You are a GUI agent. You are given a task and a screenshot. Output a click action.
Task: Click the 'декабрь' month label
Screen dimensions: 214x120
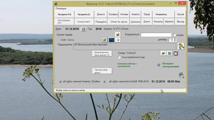163,40
